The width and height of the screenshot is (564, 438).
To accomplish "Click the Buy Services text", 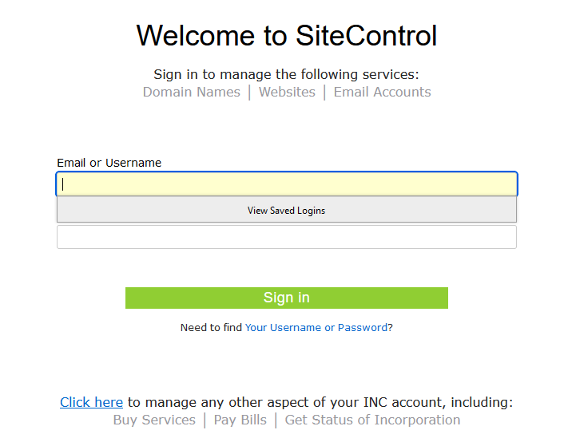I will (154, 420).
